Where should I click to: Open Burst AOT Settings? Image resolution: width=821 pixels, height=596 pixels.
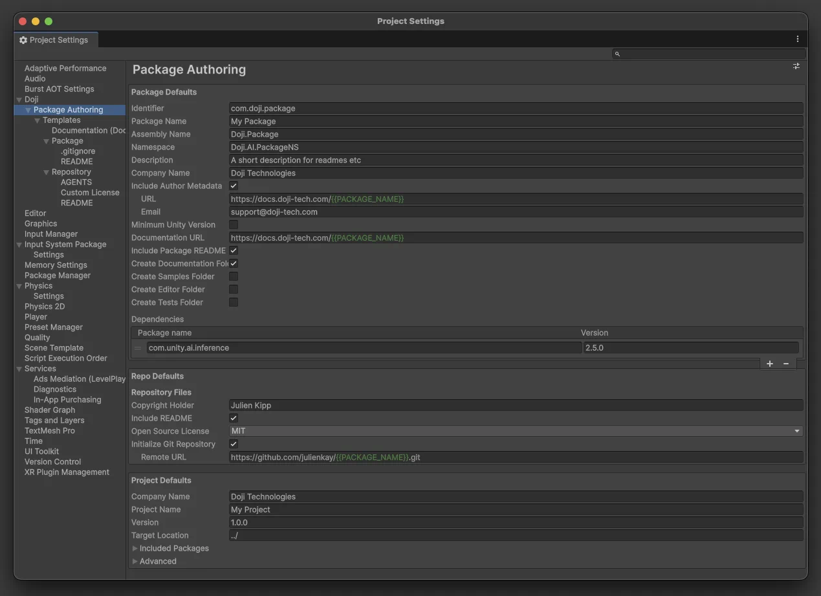[x=60, y=89]
